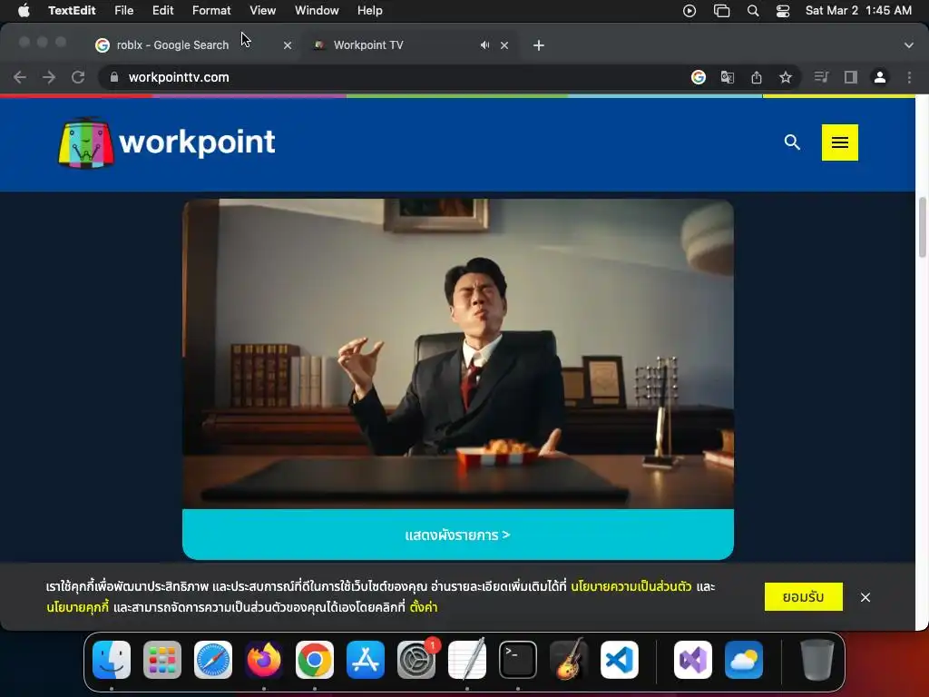Screen dimensions: 929x697
Task: Close the Workpoint TV tab
Action: (504, 45)
